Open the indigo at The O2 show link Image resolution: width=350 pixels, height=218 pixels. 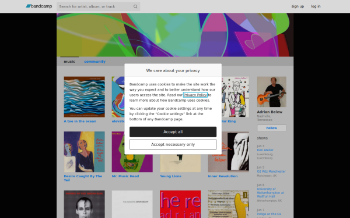coord(269,214)
